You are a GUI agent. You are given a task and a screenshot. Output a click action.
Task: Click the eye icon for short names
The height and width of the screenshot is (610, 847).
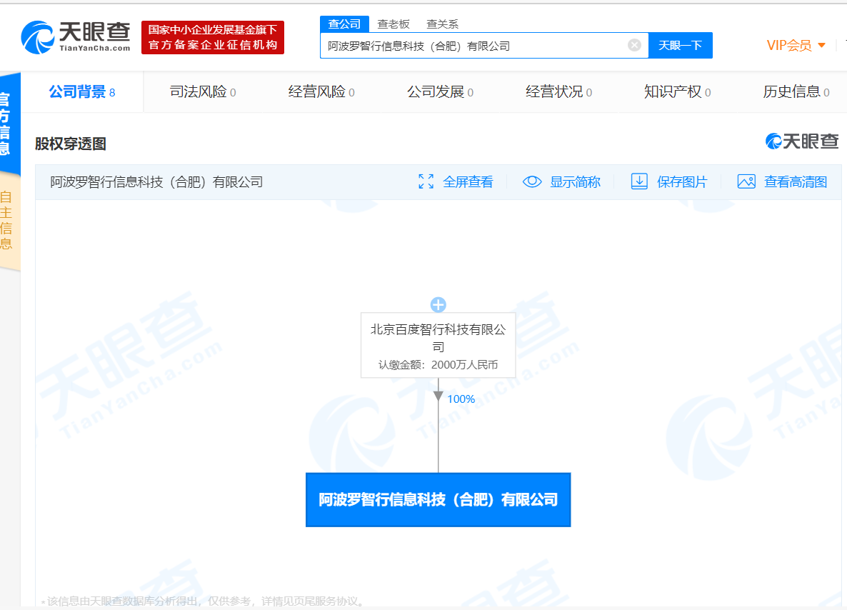pos(532,181)
